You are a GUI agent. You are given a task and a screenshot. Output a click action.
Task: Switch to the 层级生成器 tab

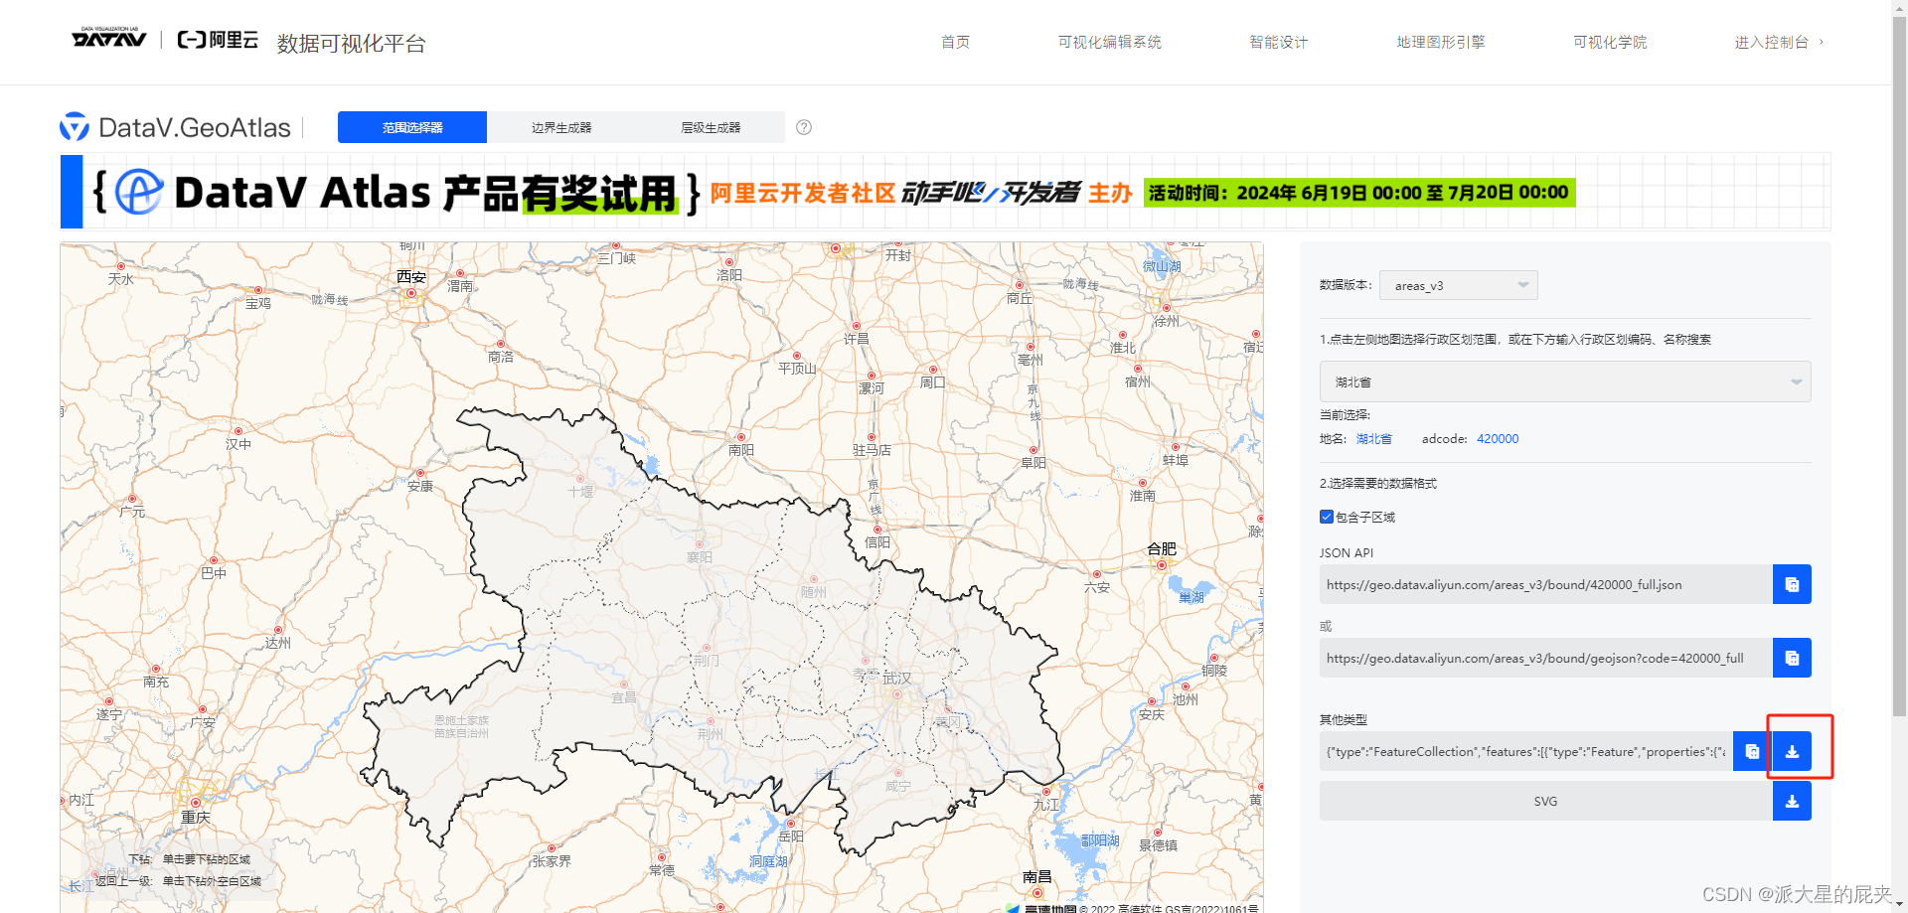711,127
